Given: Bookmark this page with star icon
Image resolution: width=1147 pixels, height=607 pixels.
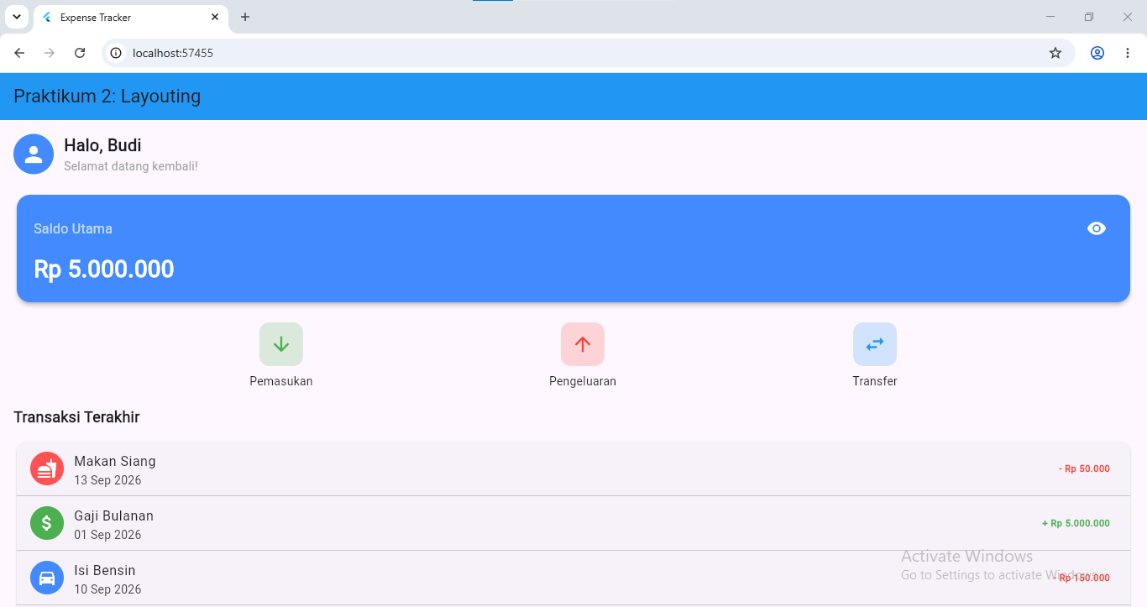Looking at the screenshot, I should click(1055, 53).
